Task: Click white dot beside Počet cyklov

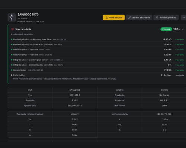Action: point(12,75)
